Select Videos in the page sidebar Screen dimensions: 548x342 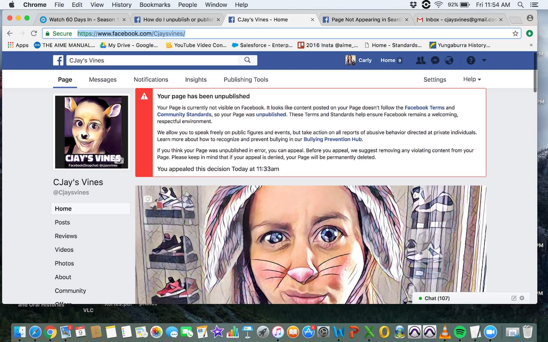pos(64,250)
